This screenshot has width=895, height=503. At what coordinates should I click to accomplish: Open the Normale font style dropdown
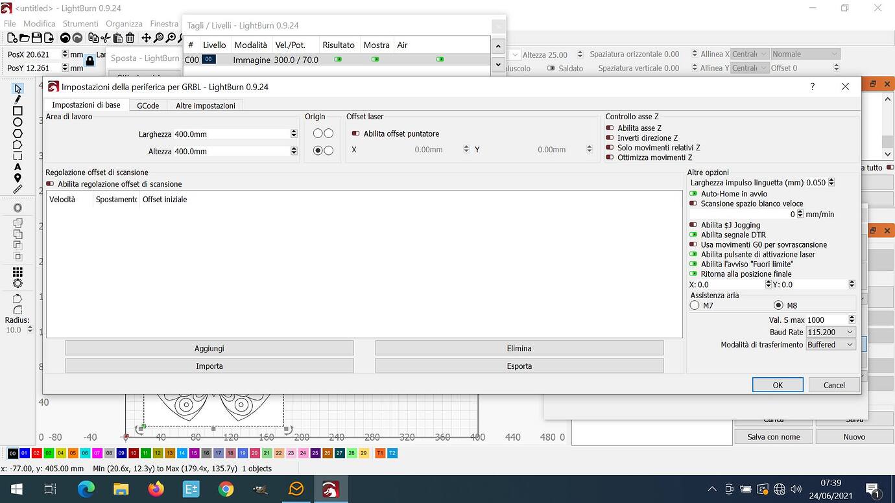805,54
